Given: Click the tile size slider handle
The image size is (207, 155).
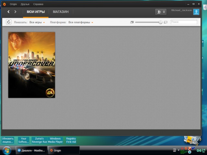Looking at the screenshot, I should click(x=160, y=22).
